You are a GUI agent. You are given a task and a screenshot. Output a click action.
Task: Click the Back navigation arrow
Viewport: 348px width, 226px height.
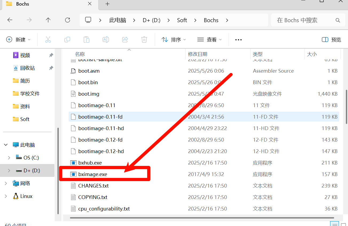pyautogui.click(x=10, y=20)
